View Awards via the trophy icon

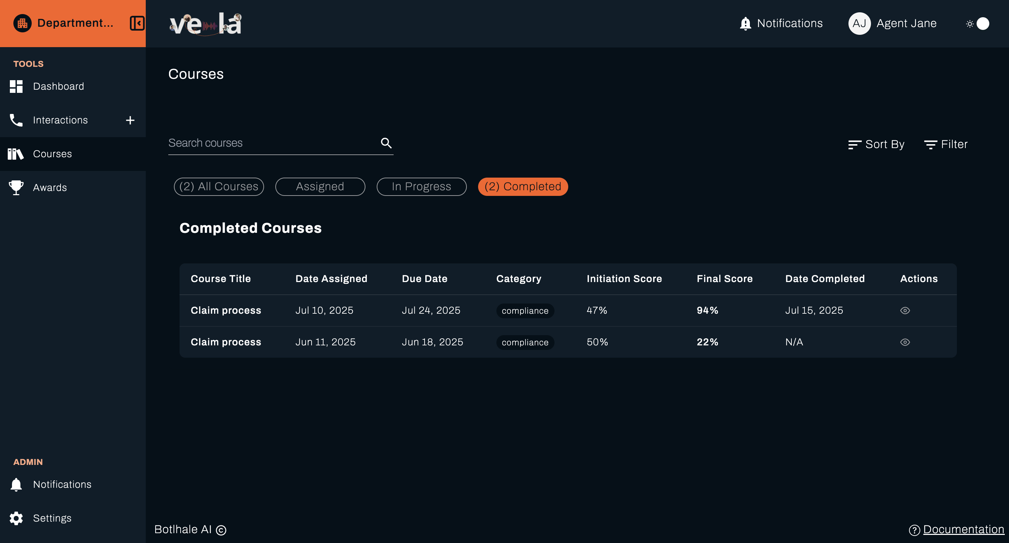pos(16,187)
